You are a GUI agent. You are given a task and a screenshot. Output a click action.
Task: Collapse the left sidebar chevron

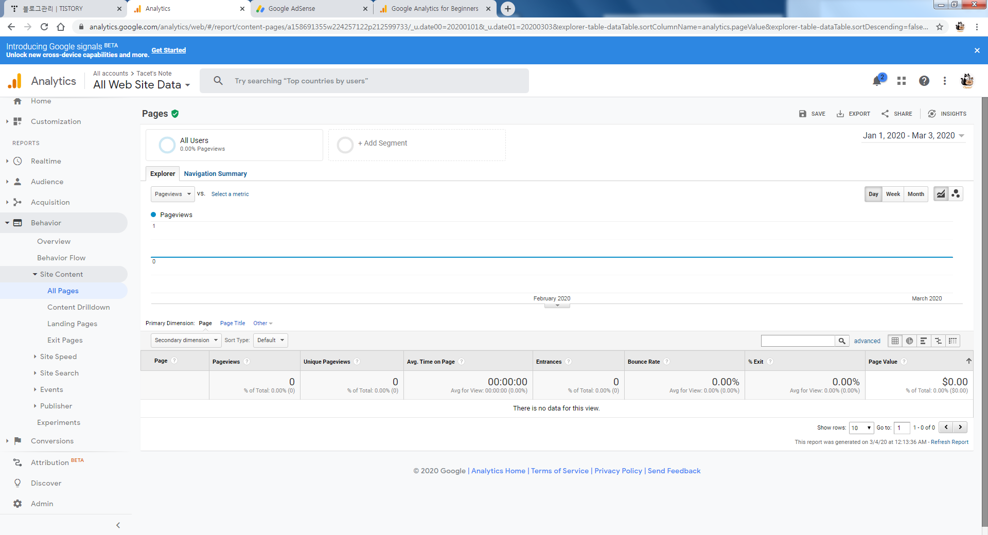[118, 525]
